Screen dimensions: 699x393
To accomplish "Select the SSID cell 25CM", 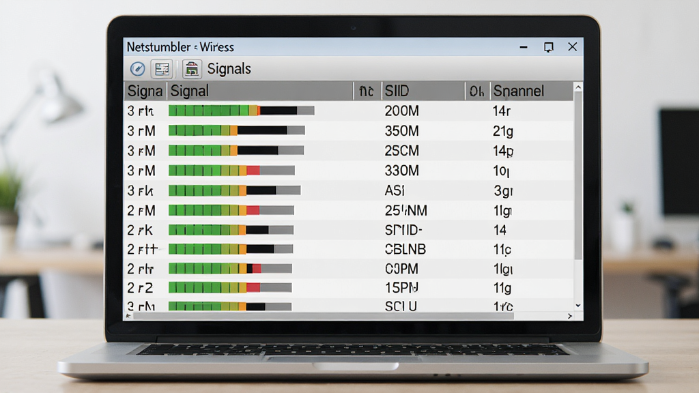I will tap(401, 151).
